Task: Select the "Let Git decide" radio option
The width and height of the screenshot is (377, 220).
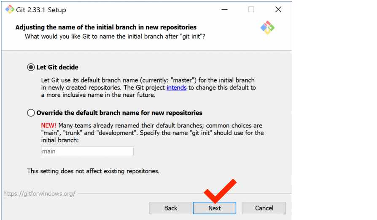Action: click(31, 67)
